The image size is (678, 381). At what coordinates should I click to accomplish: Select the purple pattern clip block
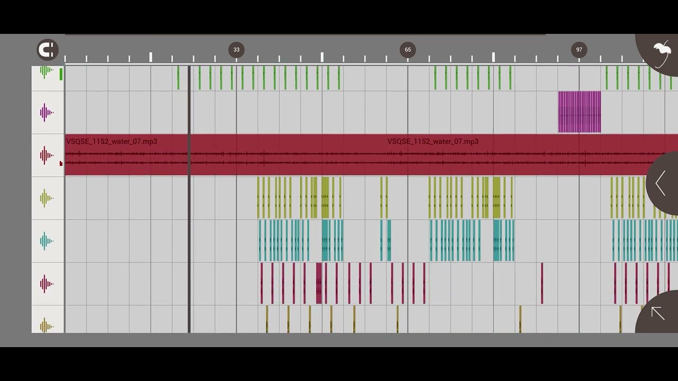(579, 112)
